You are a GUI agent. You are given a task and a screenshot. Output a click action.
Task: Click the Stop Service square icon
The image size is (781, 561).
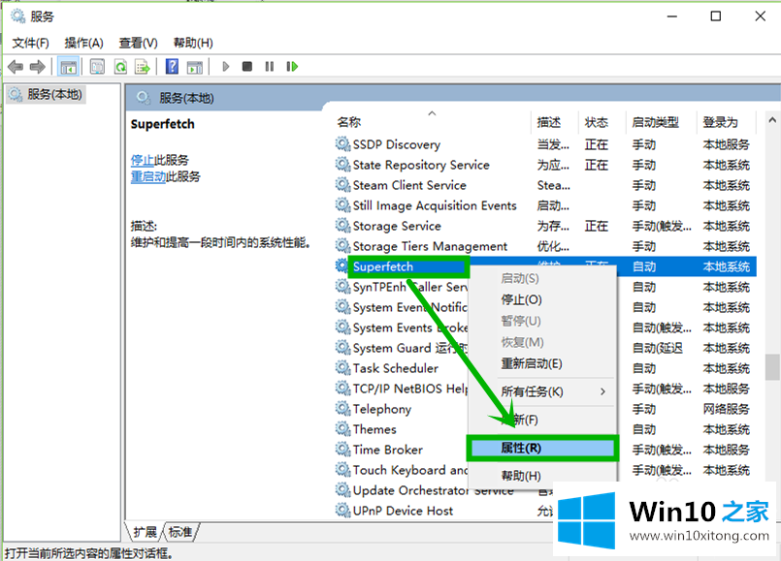point(247,66)
